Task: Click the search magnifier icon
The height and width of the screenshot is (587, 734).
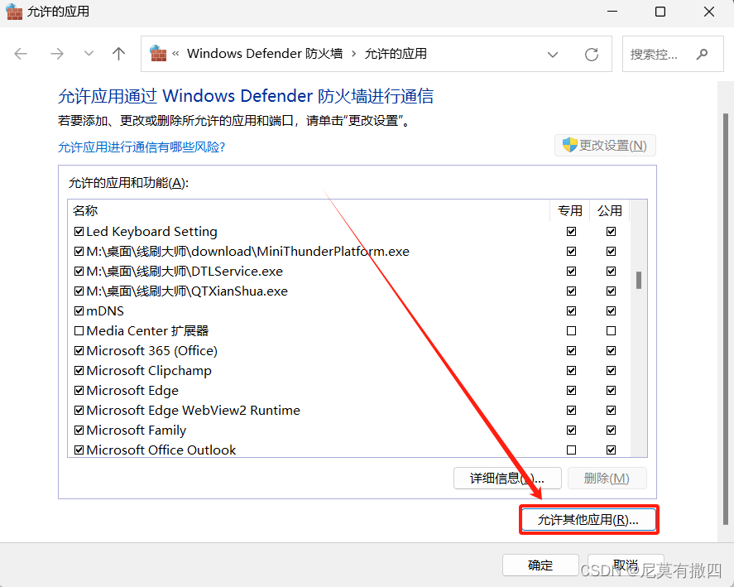Action: (x=702, y=55)
